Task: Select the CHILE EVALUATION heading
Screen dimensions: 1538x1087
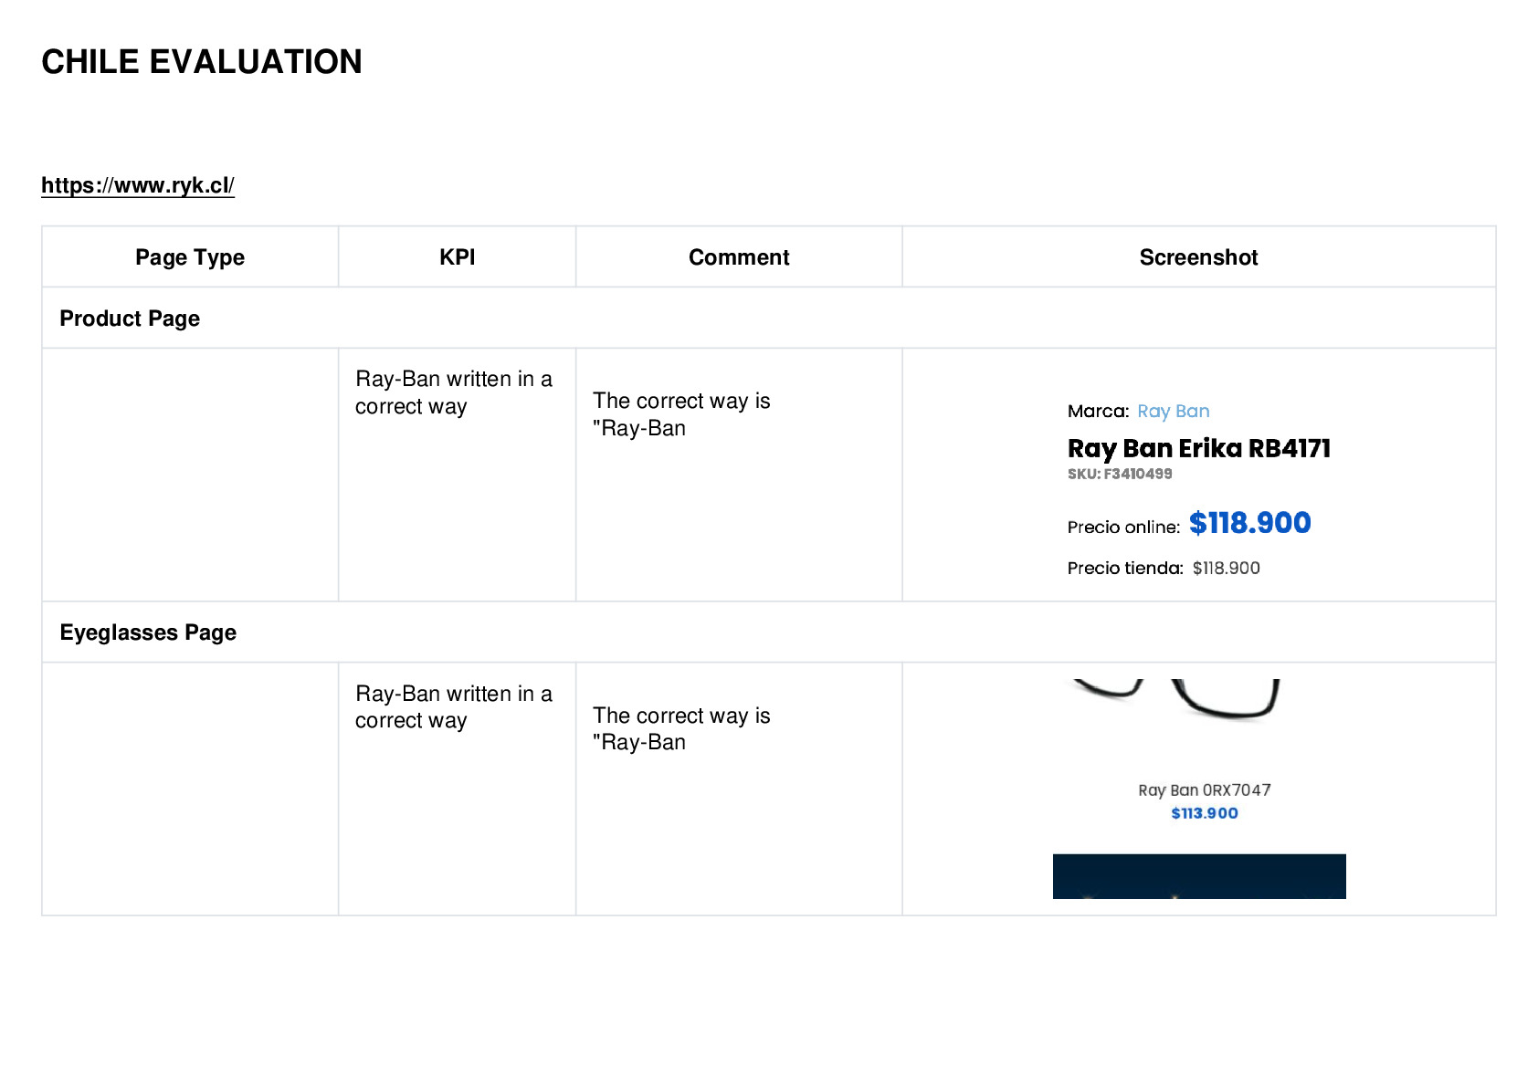Action: click(202, 62)
